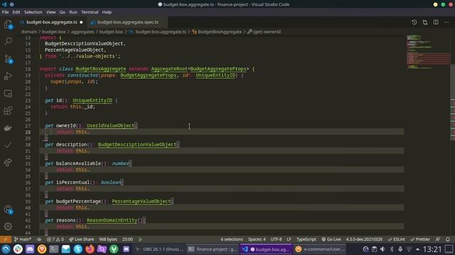455x255 pixels.
Task: Open the Explorer view in activity bar
Action: click(x=8, y=25)
